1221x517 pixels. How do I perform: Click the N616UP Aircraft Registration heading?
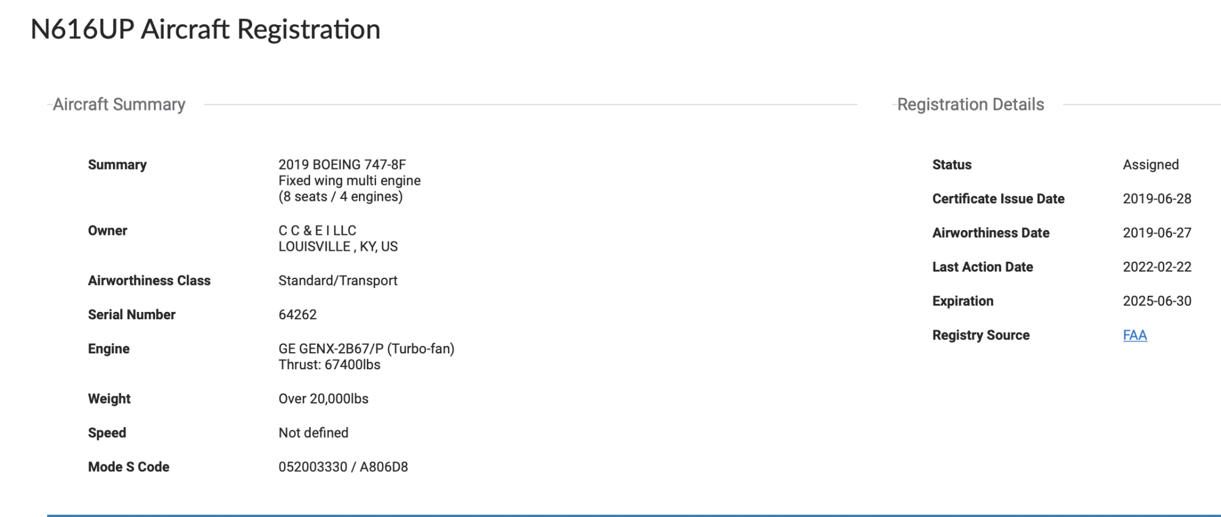click(x=205, y=29)
